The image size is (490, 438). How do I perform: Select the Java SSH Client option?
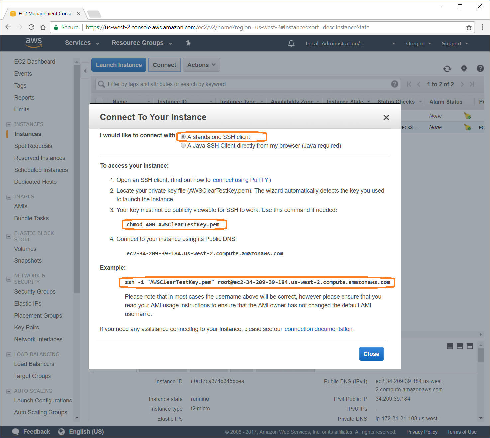[183, 145]
